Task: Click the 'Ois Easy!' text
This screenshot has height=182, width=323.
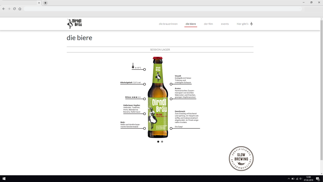Action: (x=179, y=127)
